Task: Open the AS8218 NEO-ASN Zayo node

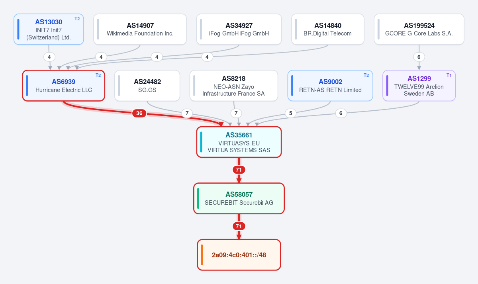Action: [233, 86]
